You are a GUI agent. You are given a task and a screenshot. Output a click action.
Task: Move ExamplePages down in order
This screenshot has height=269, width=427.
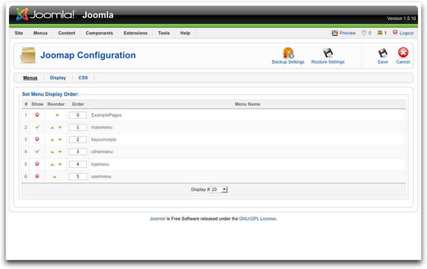(x=57, y=115)
